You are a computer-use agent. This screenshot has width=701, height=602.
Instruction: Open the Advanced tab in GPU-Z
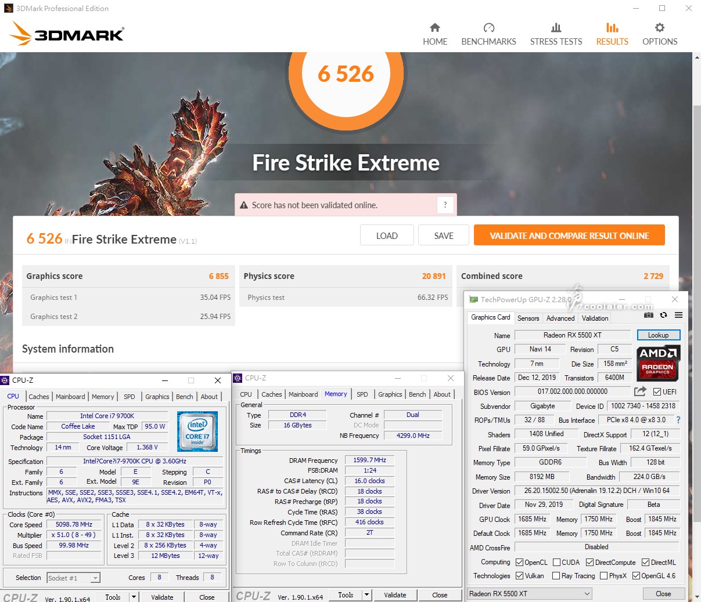pos(560,318)
